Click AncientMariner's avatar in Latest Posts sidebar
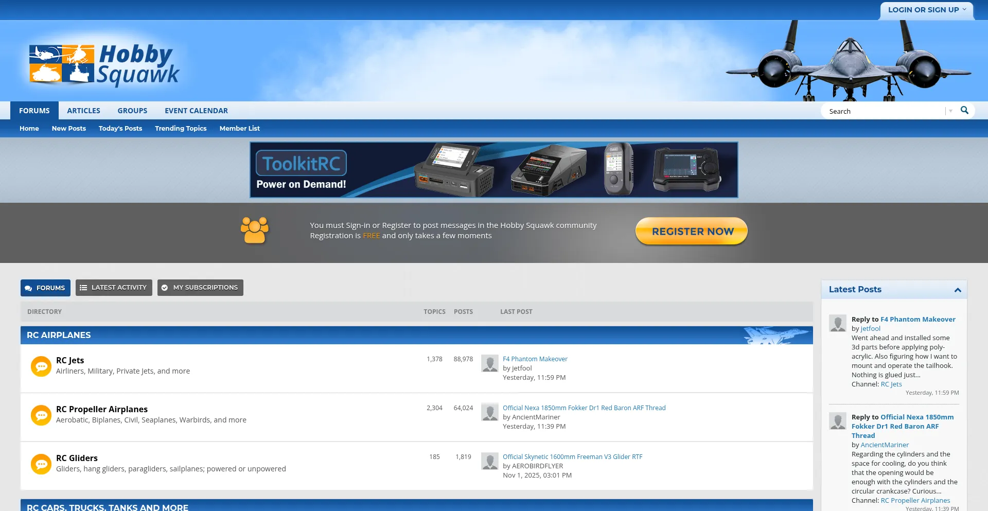988x511 pixels. [x=837, y=421]
